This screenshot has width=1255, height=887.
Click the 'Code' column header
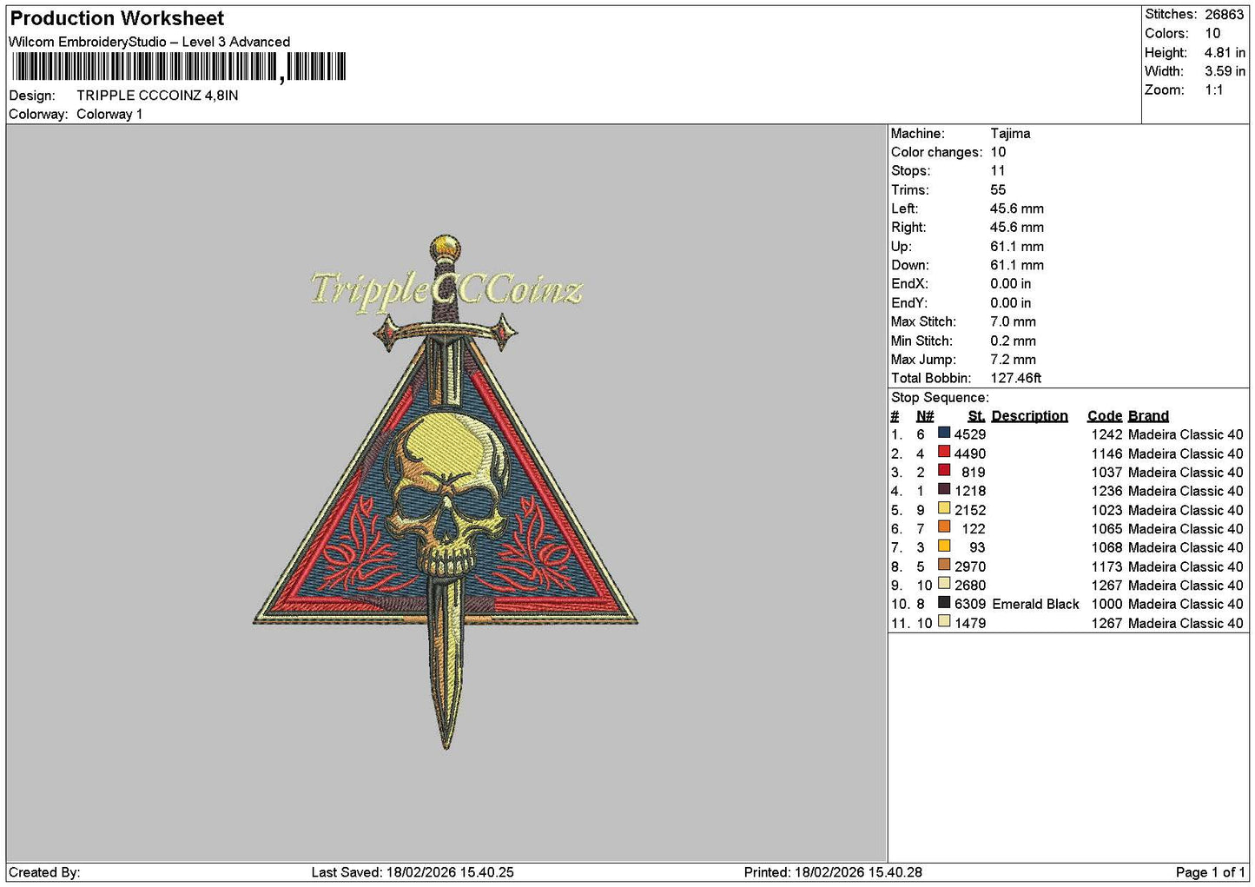(1105, 416)
